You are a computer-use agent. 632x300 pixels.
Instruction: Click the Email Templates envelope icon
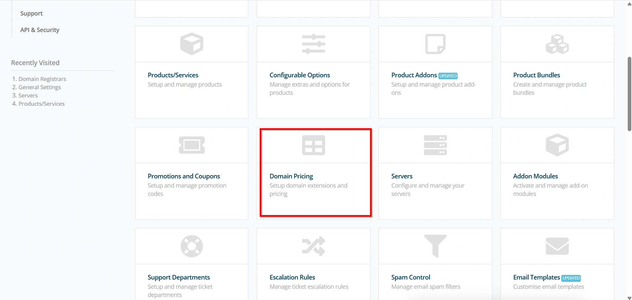click(557, 246)
